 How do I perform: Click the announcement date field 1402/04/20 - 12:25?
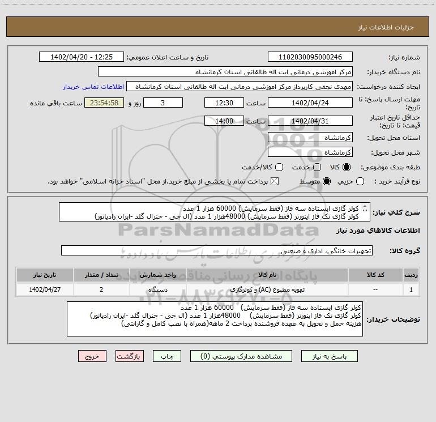tap(82, 57)
